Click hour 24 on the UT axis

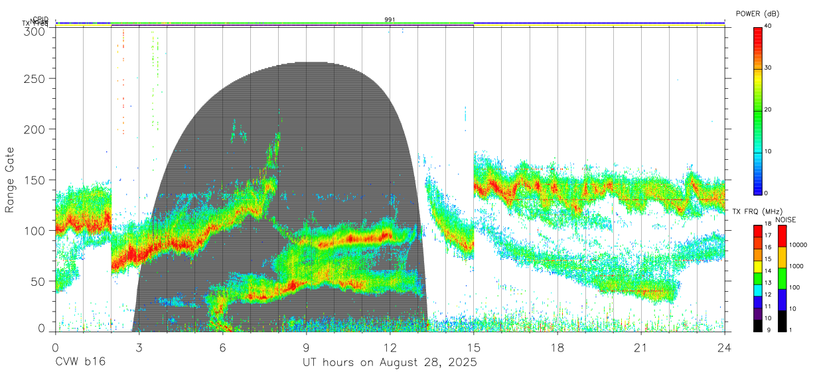pyautogui.click(x=725, y=347)
